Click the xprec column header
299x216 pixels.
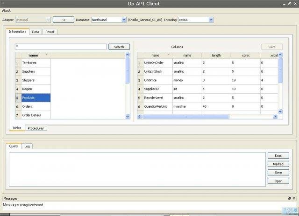click(246, 55)
